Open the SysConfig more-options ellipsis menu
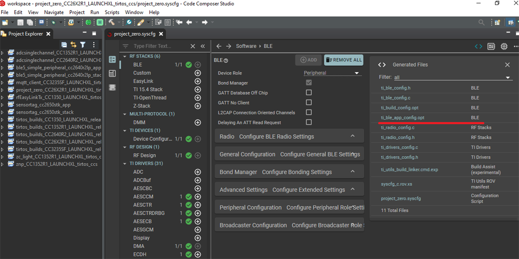Screen dimensions: 519x259 pos(516,46)
